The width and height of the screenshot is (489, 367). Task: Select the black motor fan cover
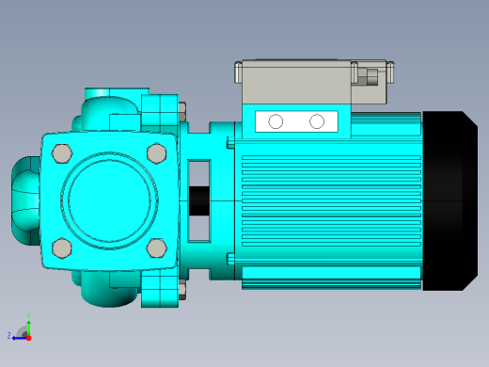click(x=450, y=200)
